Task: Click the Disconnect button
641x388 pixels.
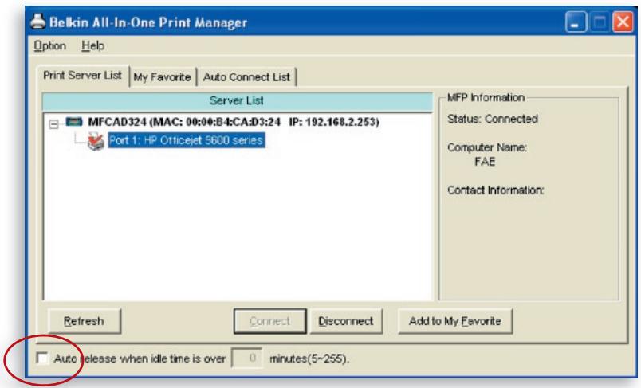Action: (x=346, y=321)
